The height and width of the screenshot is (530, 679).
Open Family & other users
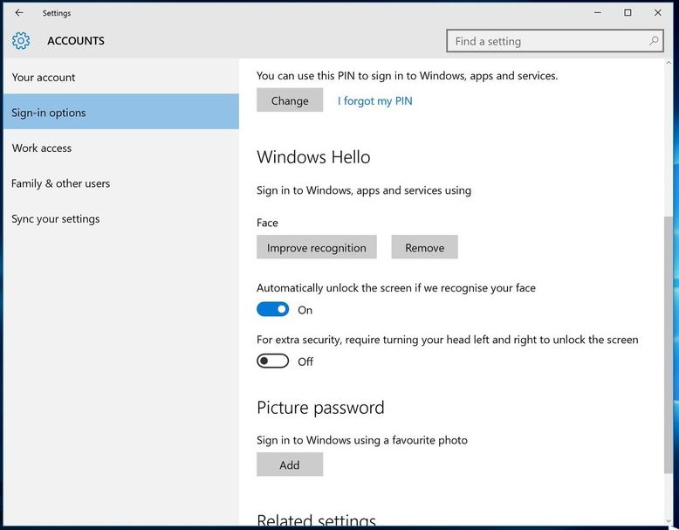(x=120, y=183)
